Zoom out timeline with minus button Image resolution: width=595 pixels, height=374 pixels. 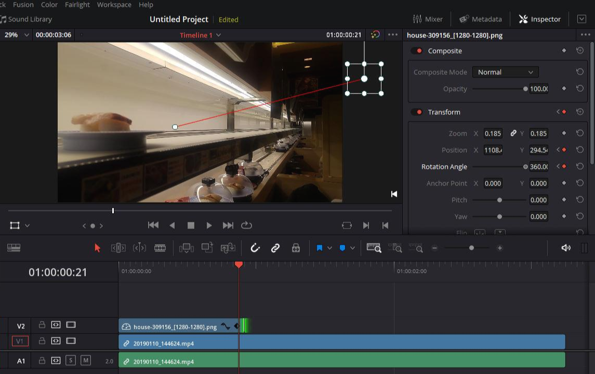pyautogui.click(x=435, y=248)
